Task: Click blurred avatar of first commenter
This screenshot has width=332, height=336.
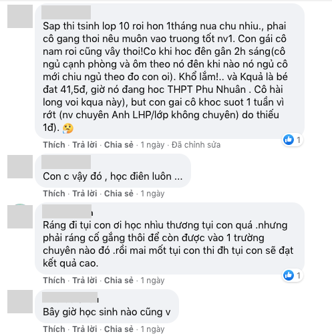Action: coord(20,17)
